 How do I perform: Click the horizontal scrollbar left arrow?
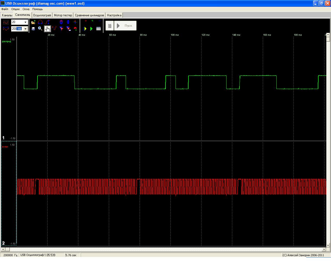coord(3,249)
